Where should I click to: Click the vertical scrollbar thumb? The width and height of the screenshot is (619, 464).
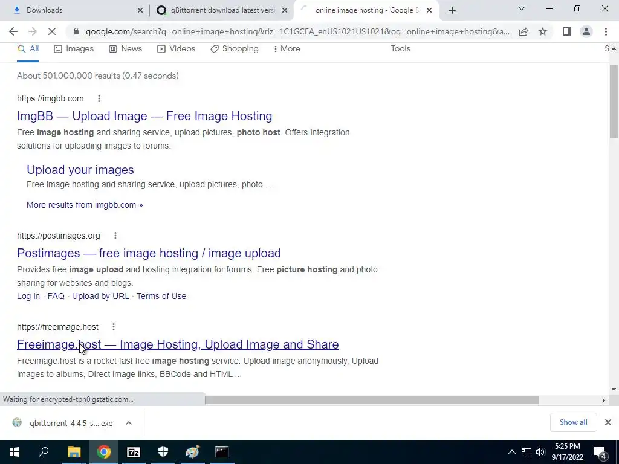pyautogui.click(x=614, y=101)
